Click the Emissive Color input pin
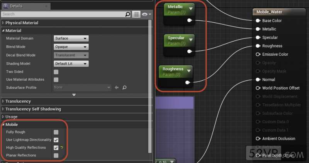This screenshot has height=163, width=309. click(x=258, y=54)
